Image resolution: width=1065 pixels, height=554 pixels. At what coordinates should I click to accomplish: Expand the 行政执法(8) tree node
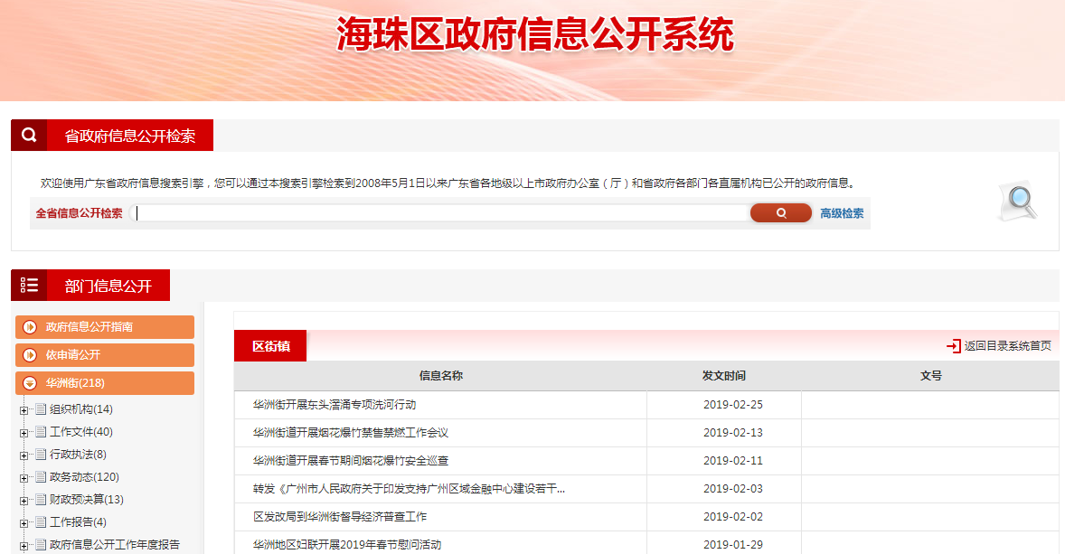pyautogui.click(x=24, y=455)
